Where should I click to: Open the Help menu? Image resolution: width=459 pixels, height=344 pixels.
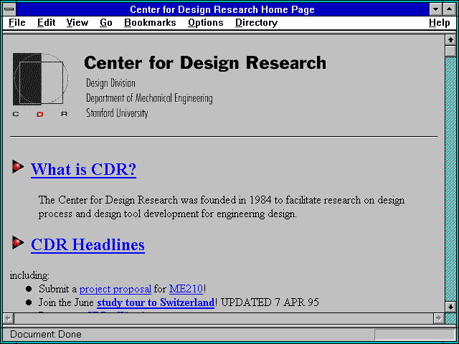click(x=440, y=23)
